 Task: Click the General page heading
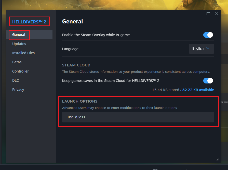point(72,21)
